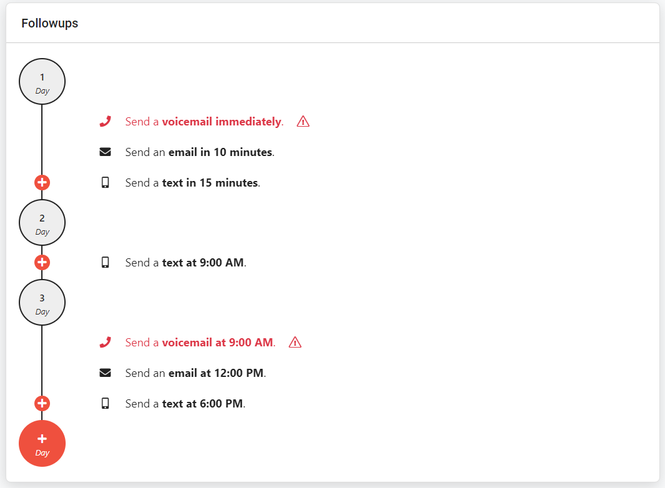Open 'Send an email at 12:00 PM' followup

coord(196,373)
